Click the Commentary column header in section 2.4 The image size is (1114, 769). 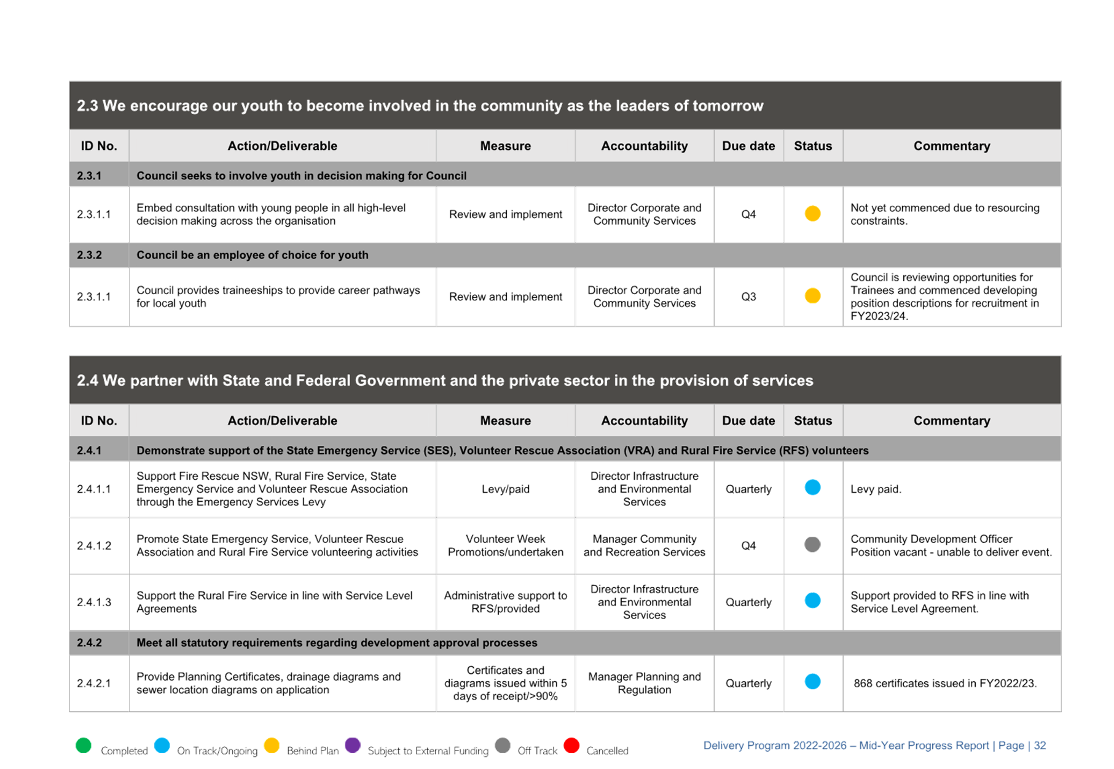coord(951,421)
